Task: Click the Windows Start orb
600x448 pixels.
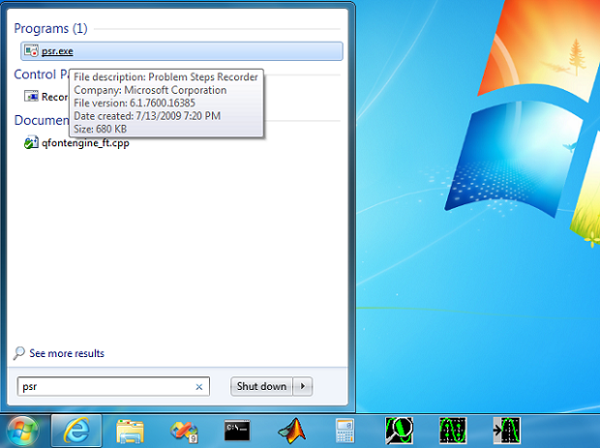Action: 23,432
